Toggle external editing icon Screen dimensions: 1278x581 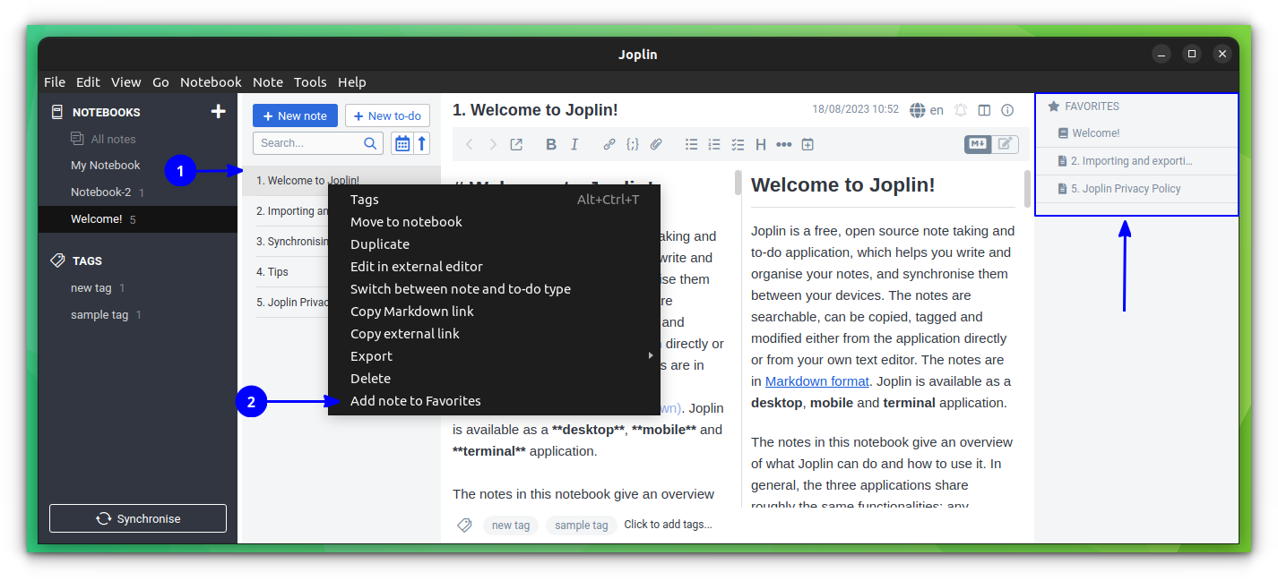click(x=516, y=144)
